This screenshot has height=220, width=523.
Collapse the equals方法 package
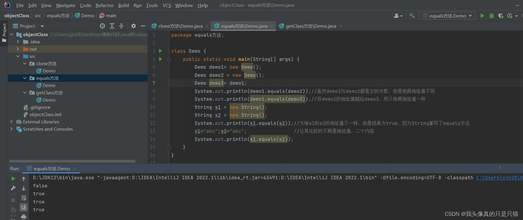(25, 78)
